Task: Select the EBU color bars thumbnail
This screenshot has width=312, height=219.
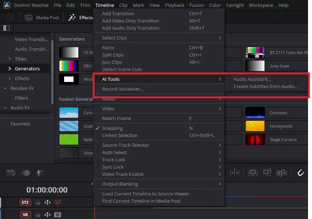Action: pos(68,66)
